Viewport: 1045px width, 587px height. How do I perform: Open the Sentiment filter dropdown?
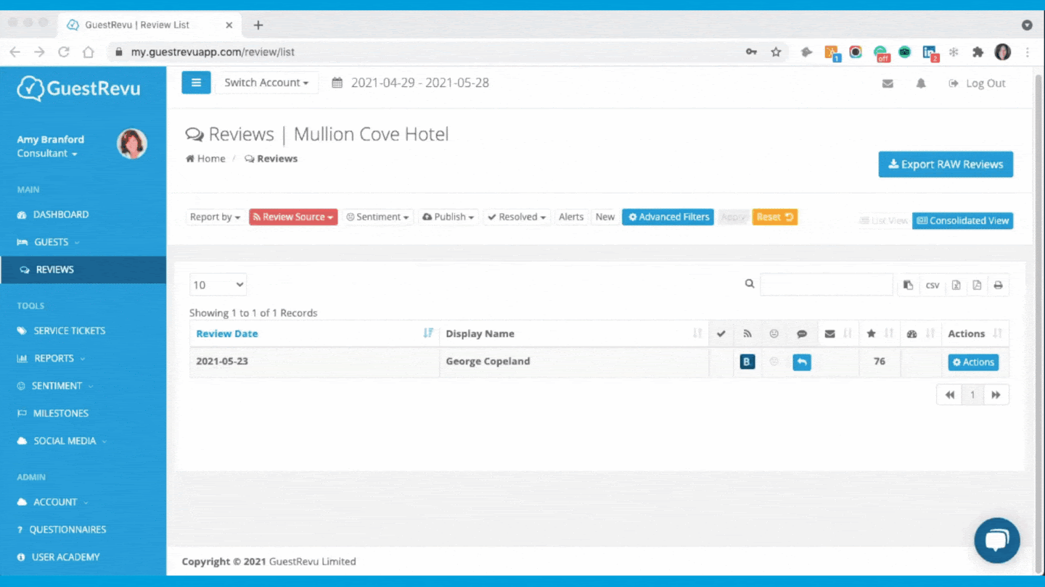click(377, 217)
